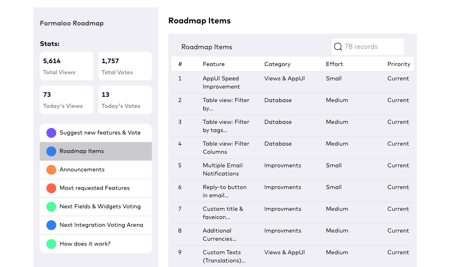The image size is (458, 267).
Task: Open the AppUI Speed Improvement row
Action: [292, 82]
